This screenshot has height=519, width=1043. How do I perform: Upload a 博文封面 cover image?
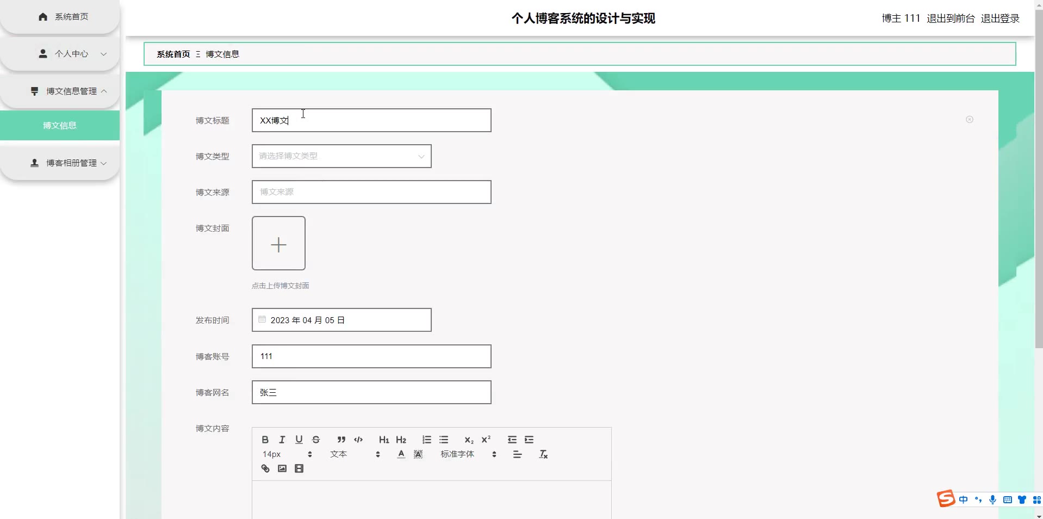tap(278, 243)
